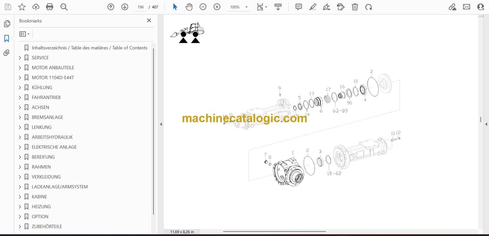Expand the MOTOR 1104D-E44T bookmark
Screen dimensions: 489x236
coord(20,78)
